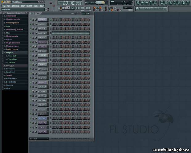
Task: Toggle the keyboard editor icon in step sequencer
Action: tap(88, 14)
